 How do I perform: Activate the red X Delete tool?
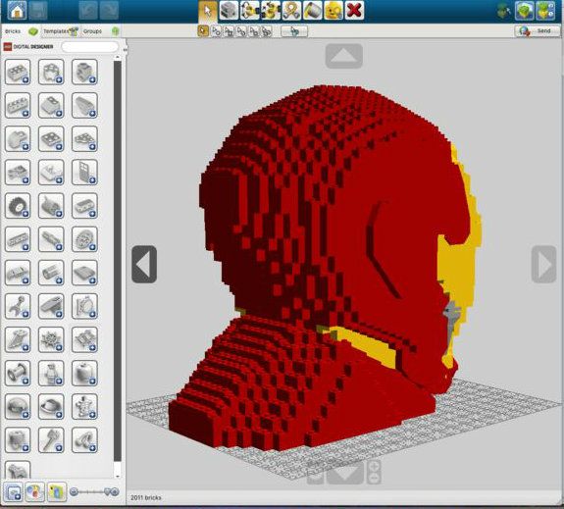354,10
